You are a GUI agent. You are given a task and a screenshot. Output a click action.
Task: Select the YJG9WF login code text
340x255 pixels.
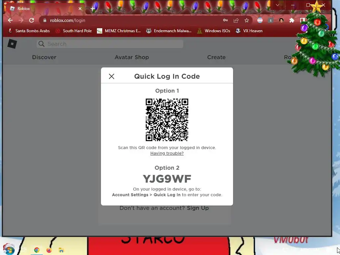coord(167,179)
